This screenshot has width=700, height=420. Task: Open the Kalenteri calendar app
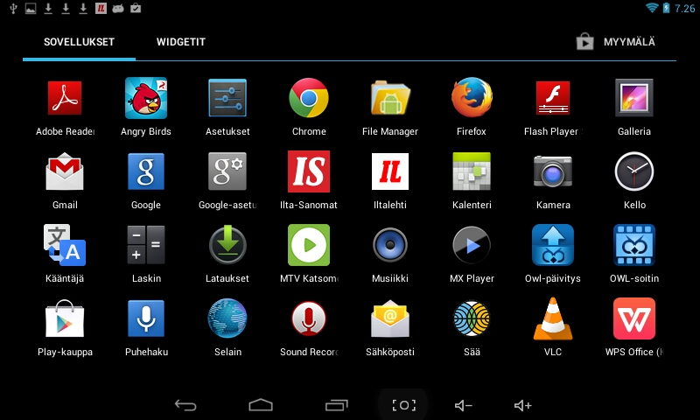pyautogui.click(x=472, y=171)
